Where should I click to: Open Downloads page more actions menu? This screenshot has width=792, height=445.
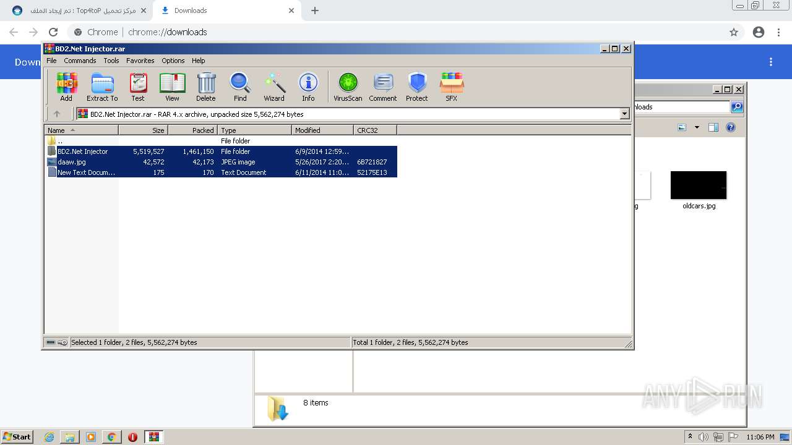[771, 62]
